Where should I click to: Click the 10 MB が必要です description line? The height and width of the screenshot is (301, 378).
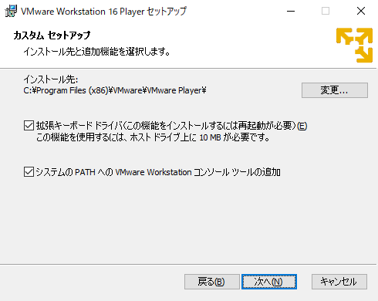[153, 137]
